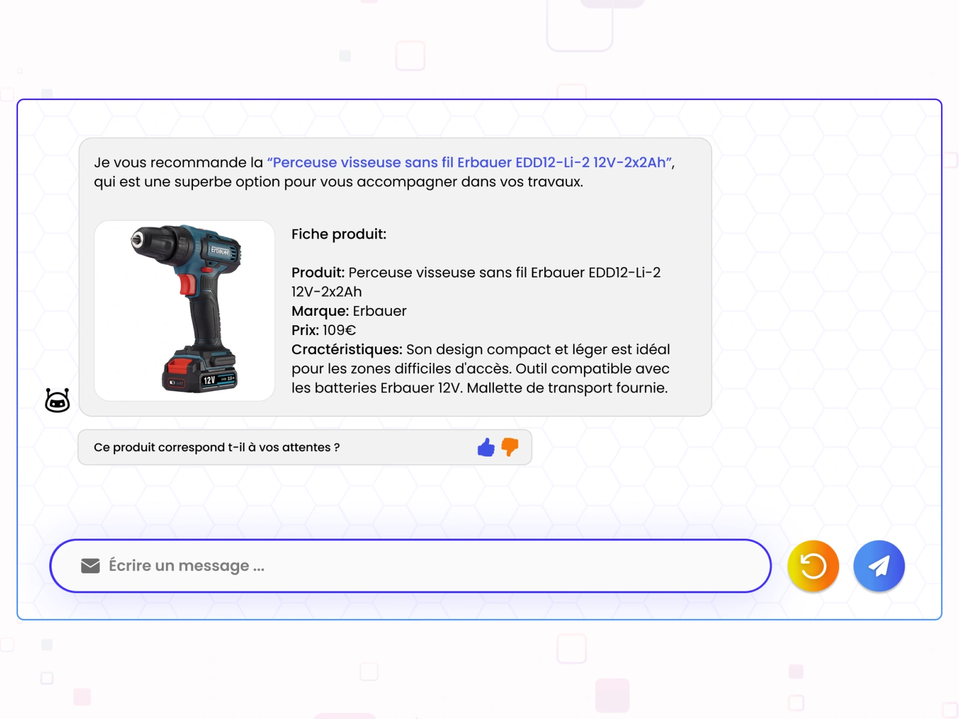Image resolution: width=959 pixels, height=719 pixels.
Task: Click the "Je vous recommande la" intro text
Action: [179, 162]
